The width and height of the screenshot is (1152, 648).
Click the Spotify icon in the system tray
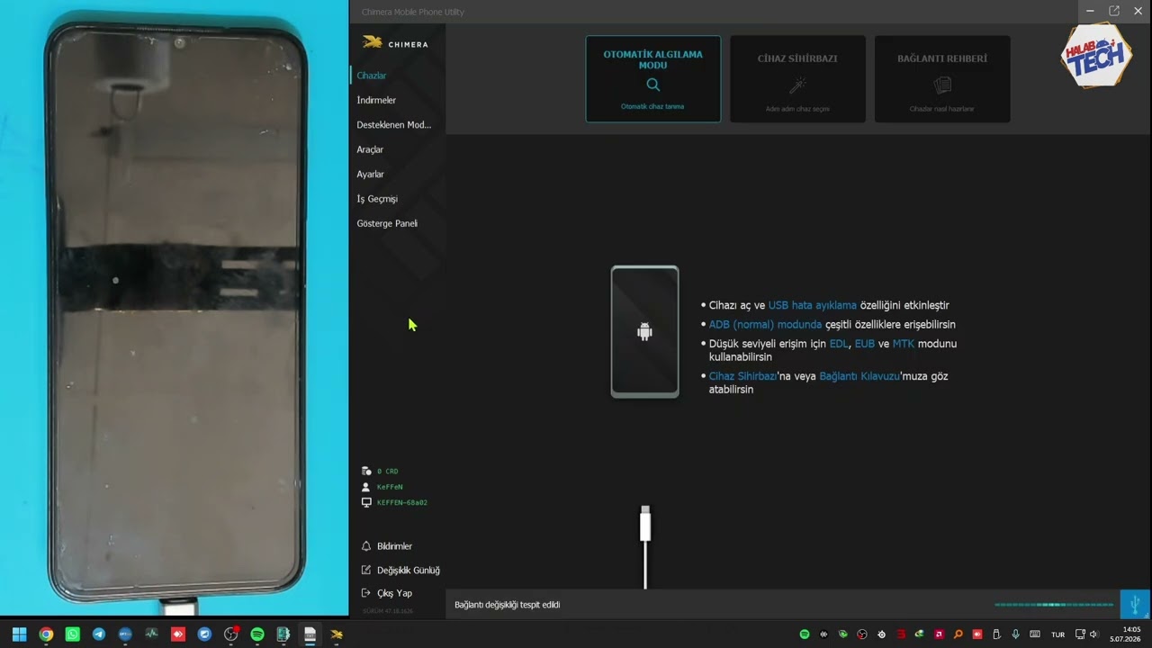coord(805,634)
